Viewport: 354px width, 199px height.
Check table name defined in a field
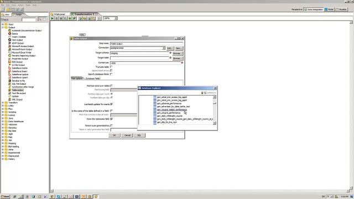[x=112, y=111]
